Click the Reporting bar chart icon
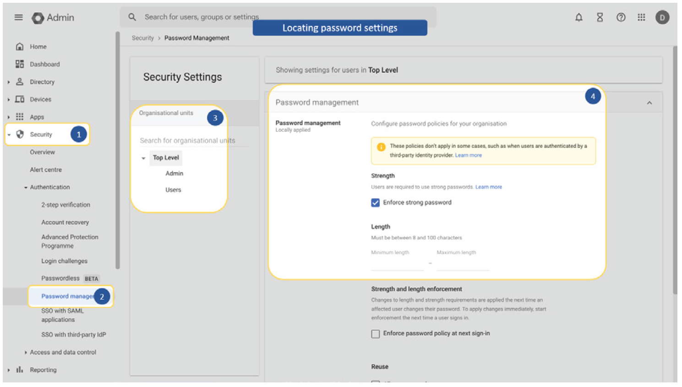The width and height of the screenshot is (682, 387). [20, 370]
